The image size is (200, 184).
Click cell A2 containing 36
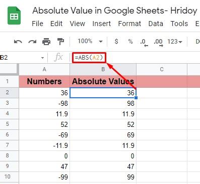pyautogui.click(x=44, y=93)
